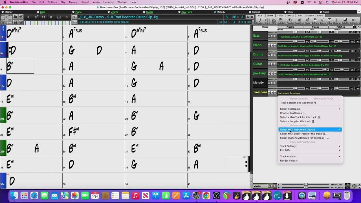Expand the Track Settings submenu
Screen dimensions: 361x203
click(310, 146)
